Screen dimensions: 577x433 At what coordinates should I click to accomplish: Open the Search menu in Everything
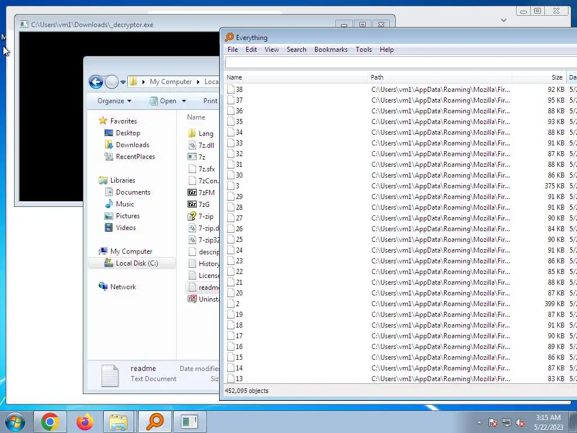[296, 50]
